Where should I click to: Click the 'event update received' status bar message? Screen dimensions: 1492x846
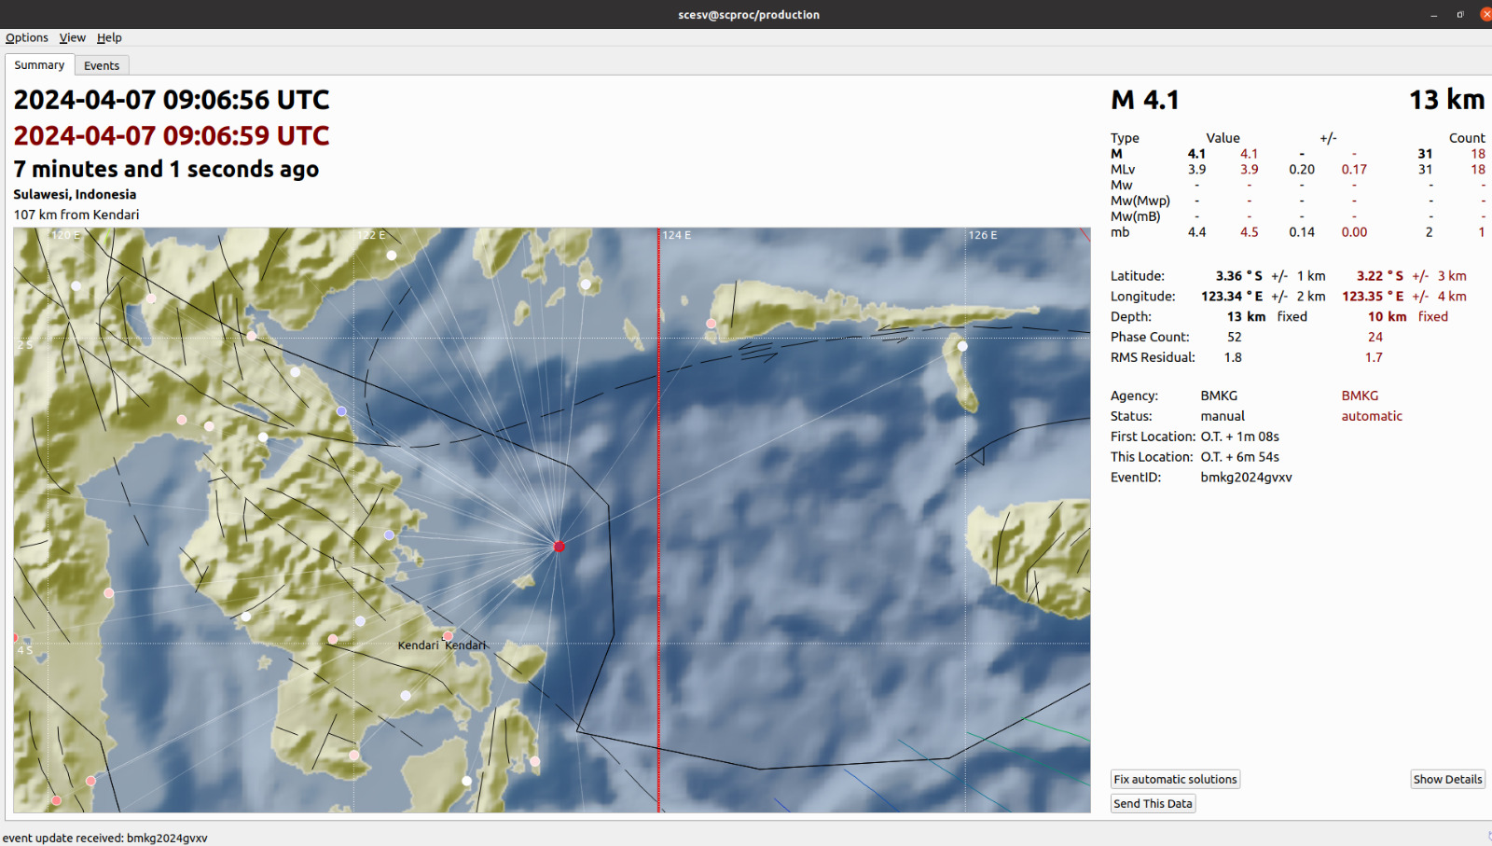click(105, 838)
